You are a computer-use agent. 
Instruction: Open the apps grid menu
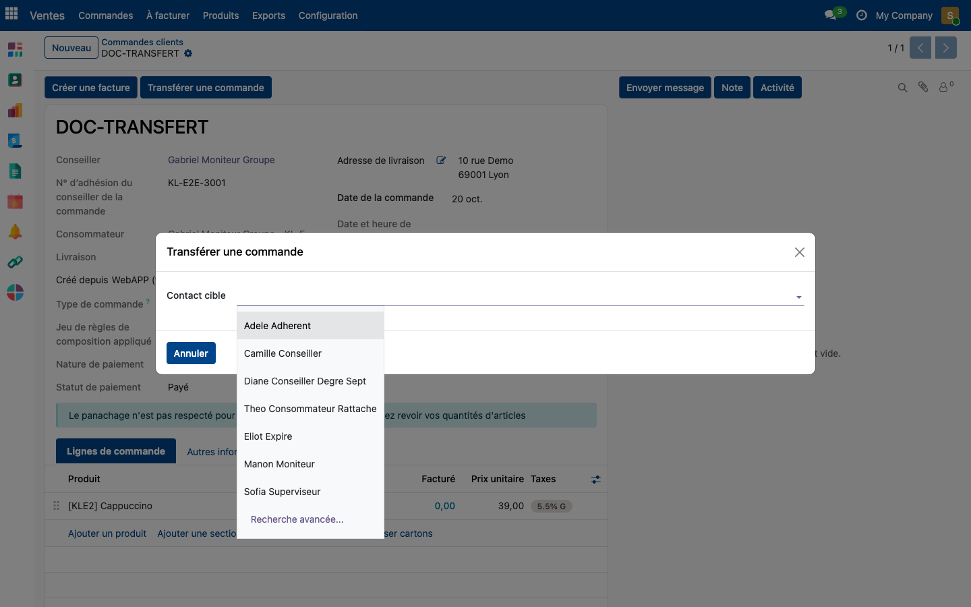pyautogui.click(x=11, y=14)
